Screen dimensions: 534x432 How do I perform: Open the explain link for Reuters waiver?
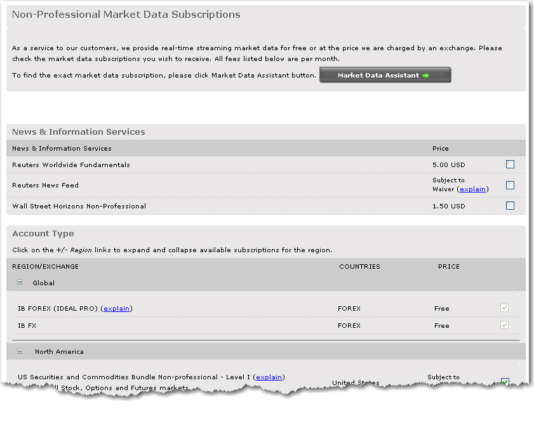click(x=472, y=189)
